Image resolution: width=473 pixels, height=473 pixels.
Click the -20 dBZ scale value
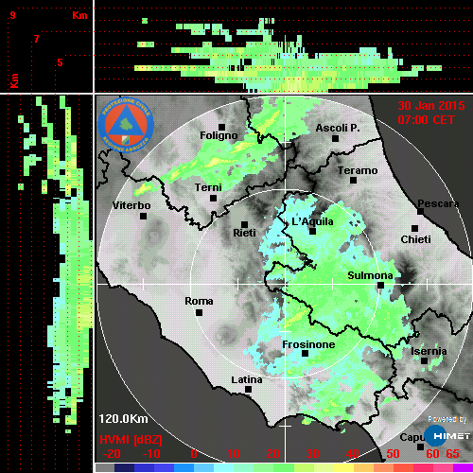(112, 454)
